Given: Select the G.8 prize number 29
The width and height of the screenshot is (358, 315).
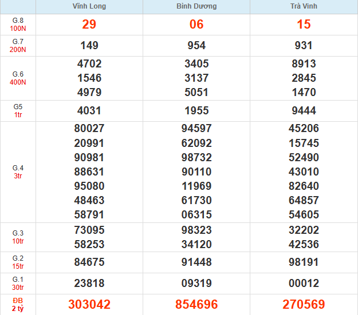Looking at the screenshot, I should [x=89, y=25].
